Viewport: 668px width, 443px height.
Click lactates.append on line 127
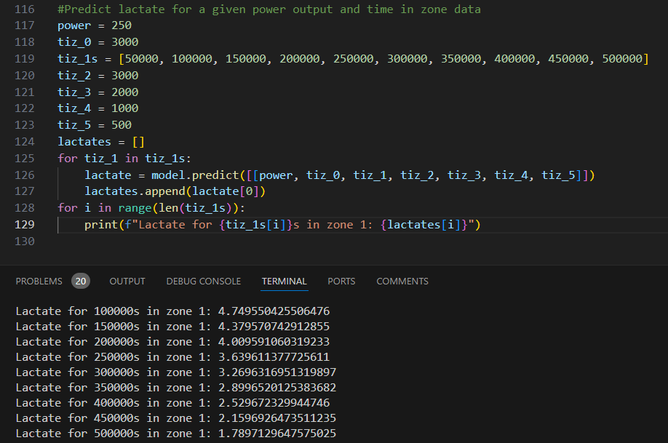click(135, 191)
